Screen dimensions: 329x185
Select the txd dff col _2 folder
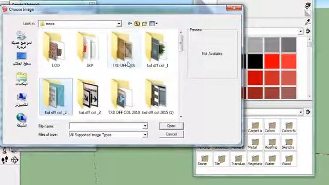[56, 97]
